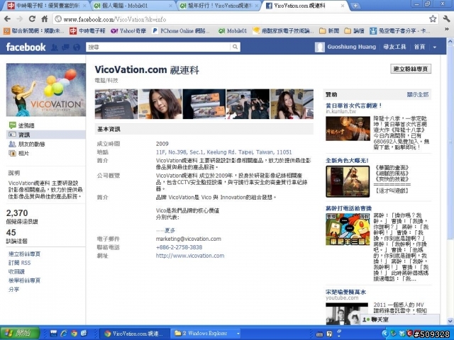Open third photo thumbnail of product boxes
Screen dimensions: 454x340
pos(204,104)
